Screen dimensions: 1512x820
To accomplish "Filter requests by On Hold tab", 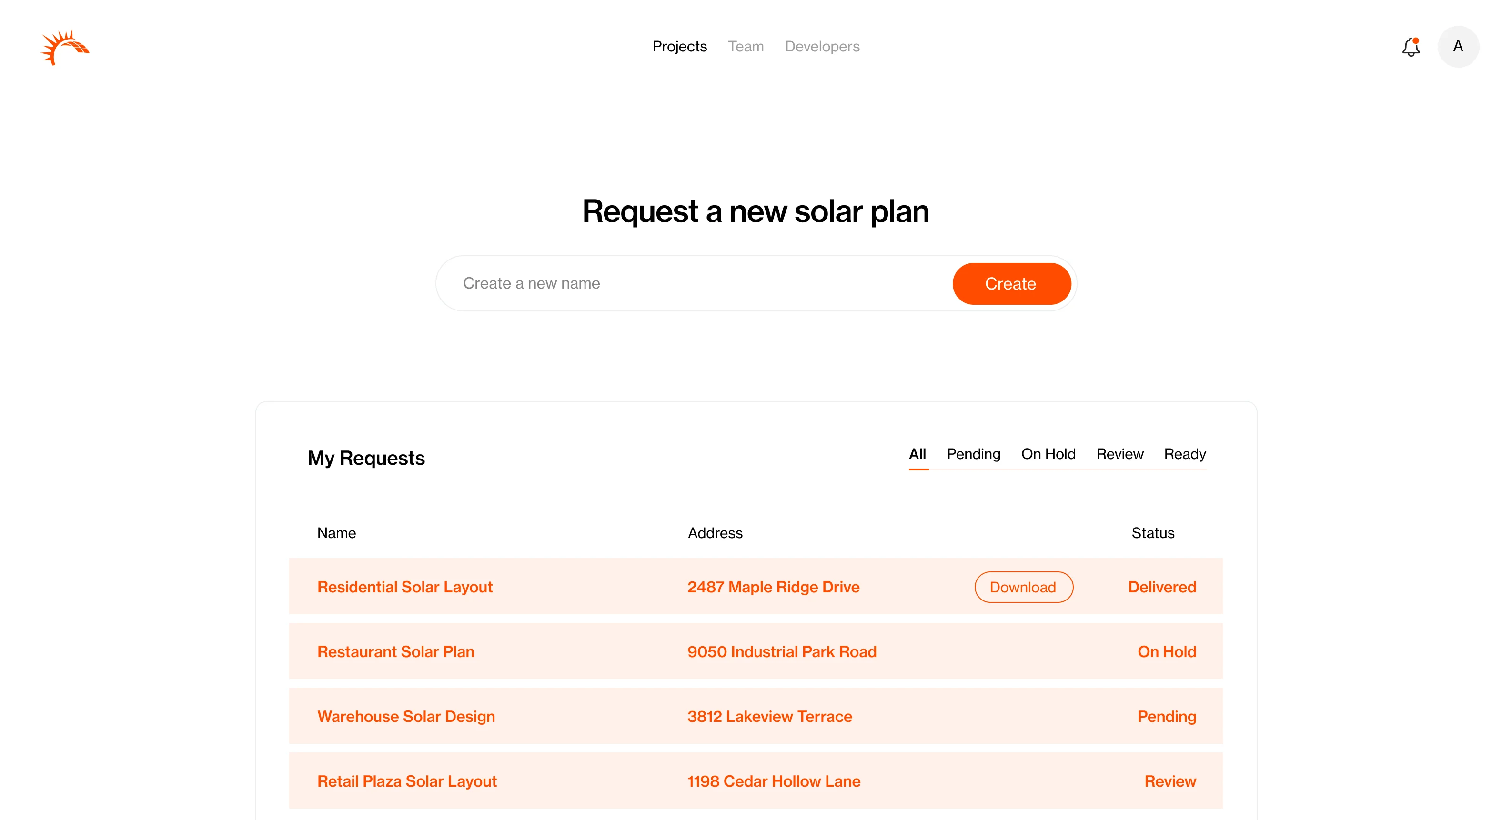I will coord(1048,455).
